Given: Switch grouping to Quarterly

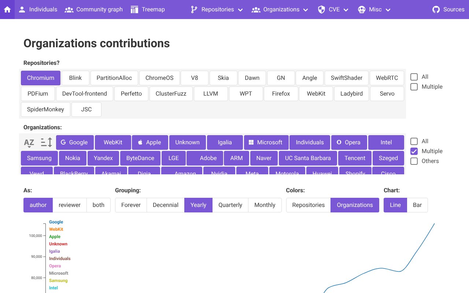Looking at the screenshot, I should (230, 205).
